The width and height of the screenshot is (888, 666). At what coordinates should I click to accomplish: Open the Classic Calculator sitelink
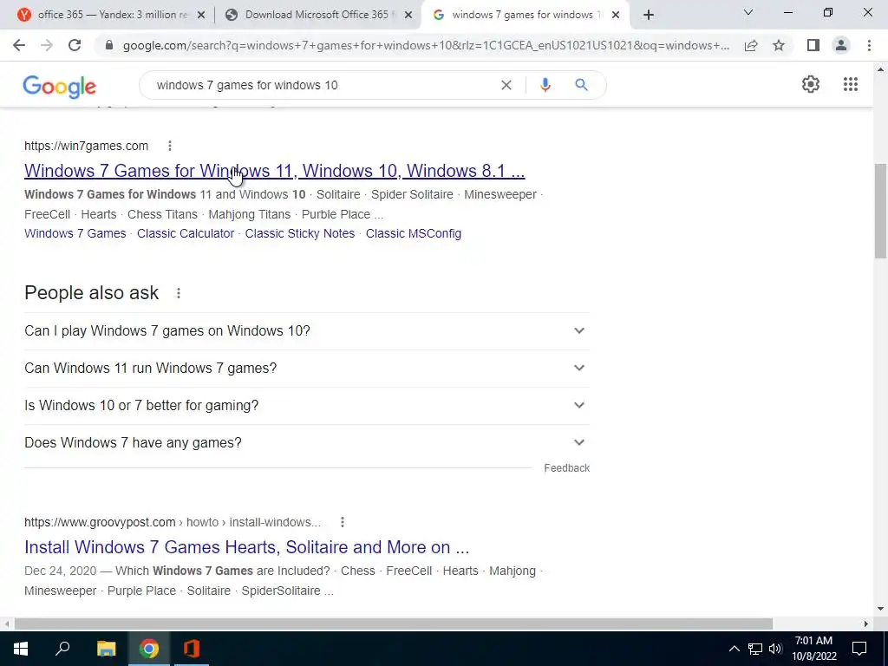click(186, 233)
